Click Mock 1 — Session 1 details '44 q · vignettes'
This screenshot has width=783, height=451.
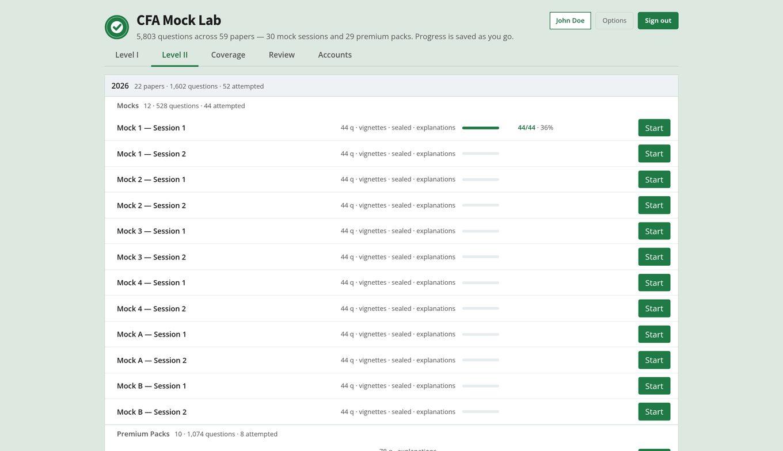pyautogui.click(x=363, y=128)
